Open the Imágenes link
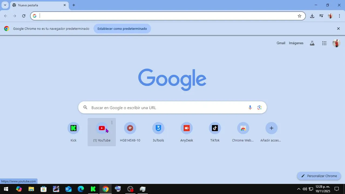The image size is (345, 194). [296, 43]
